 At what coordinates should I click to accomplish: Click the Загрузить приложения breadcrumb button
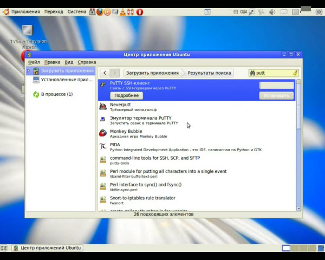coord(152,73)
